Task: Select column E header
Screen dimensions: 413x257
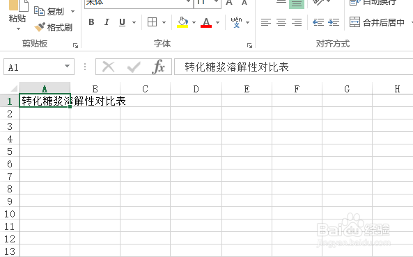Action: (247, 88)
